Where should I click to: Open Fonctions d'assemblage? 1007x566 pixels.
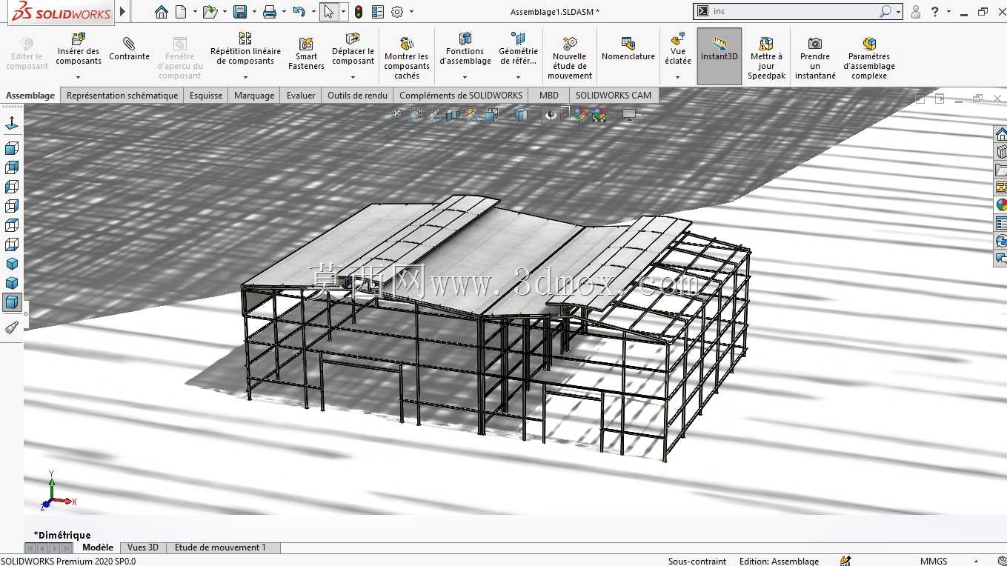coord(465,49)
